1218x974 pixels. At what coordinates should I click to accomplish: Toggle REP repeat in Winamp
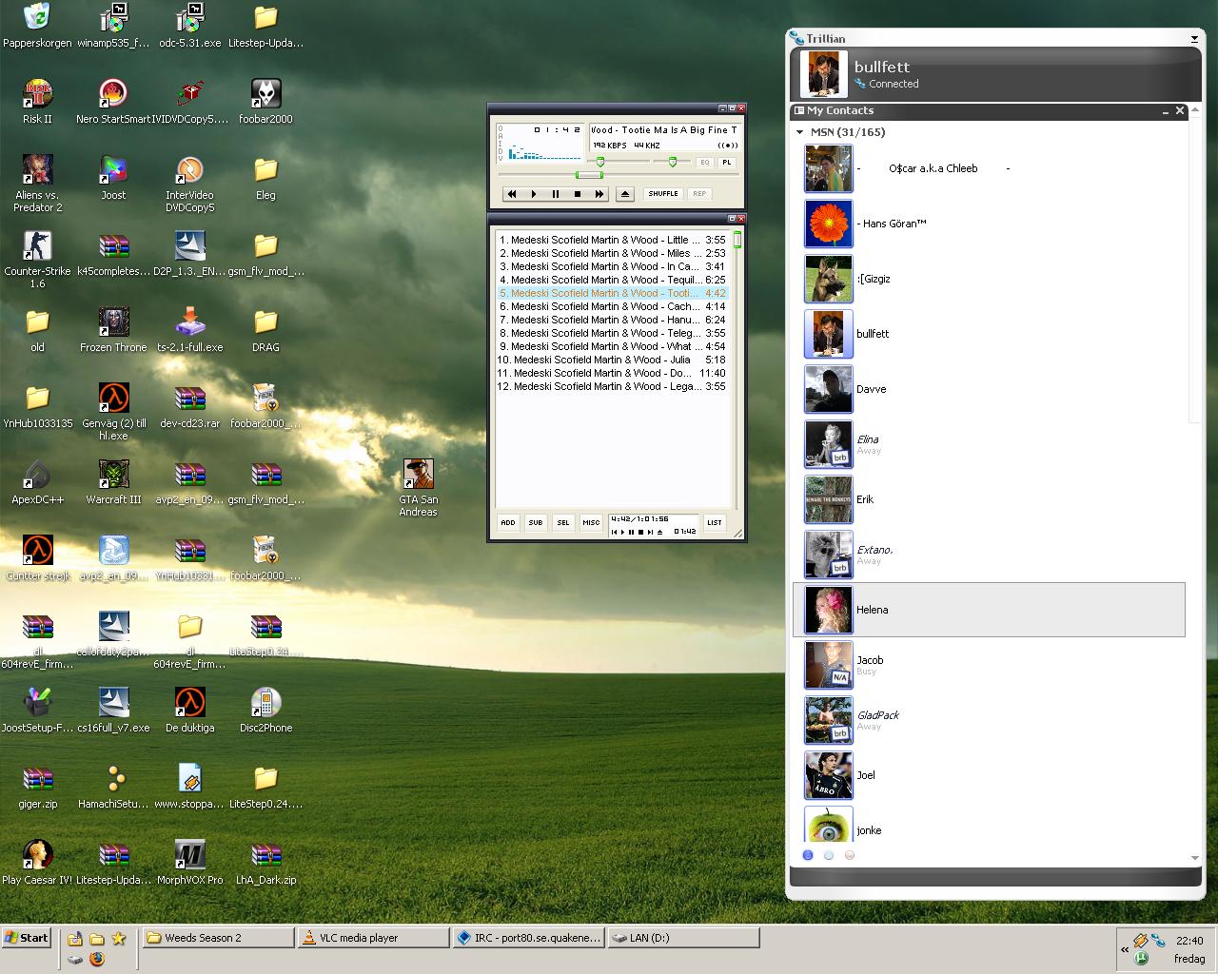click(x=699, y=194)
